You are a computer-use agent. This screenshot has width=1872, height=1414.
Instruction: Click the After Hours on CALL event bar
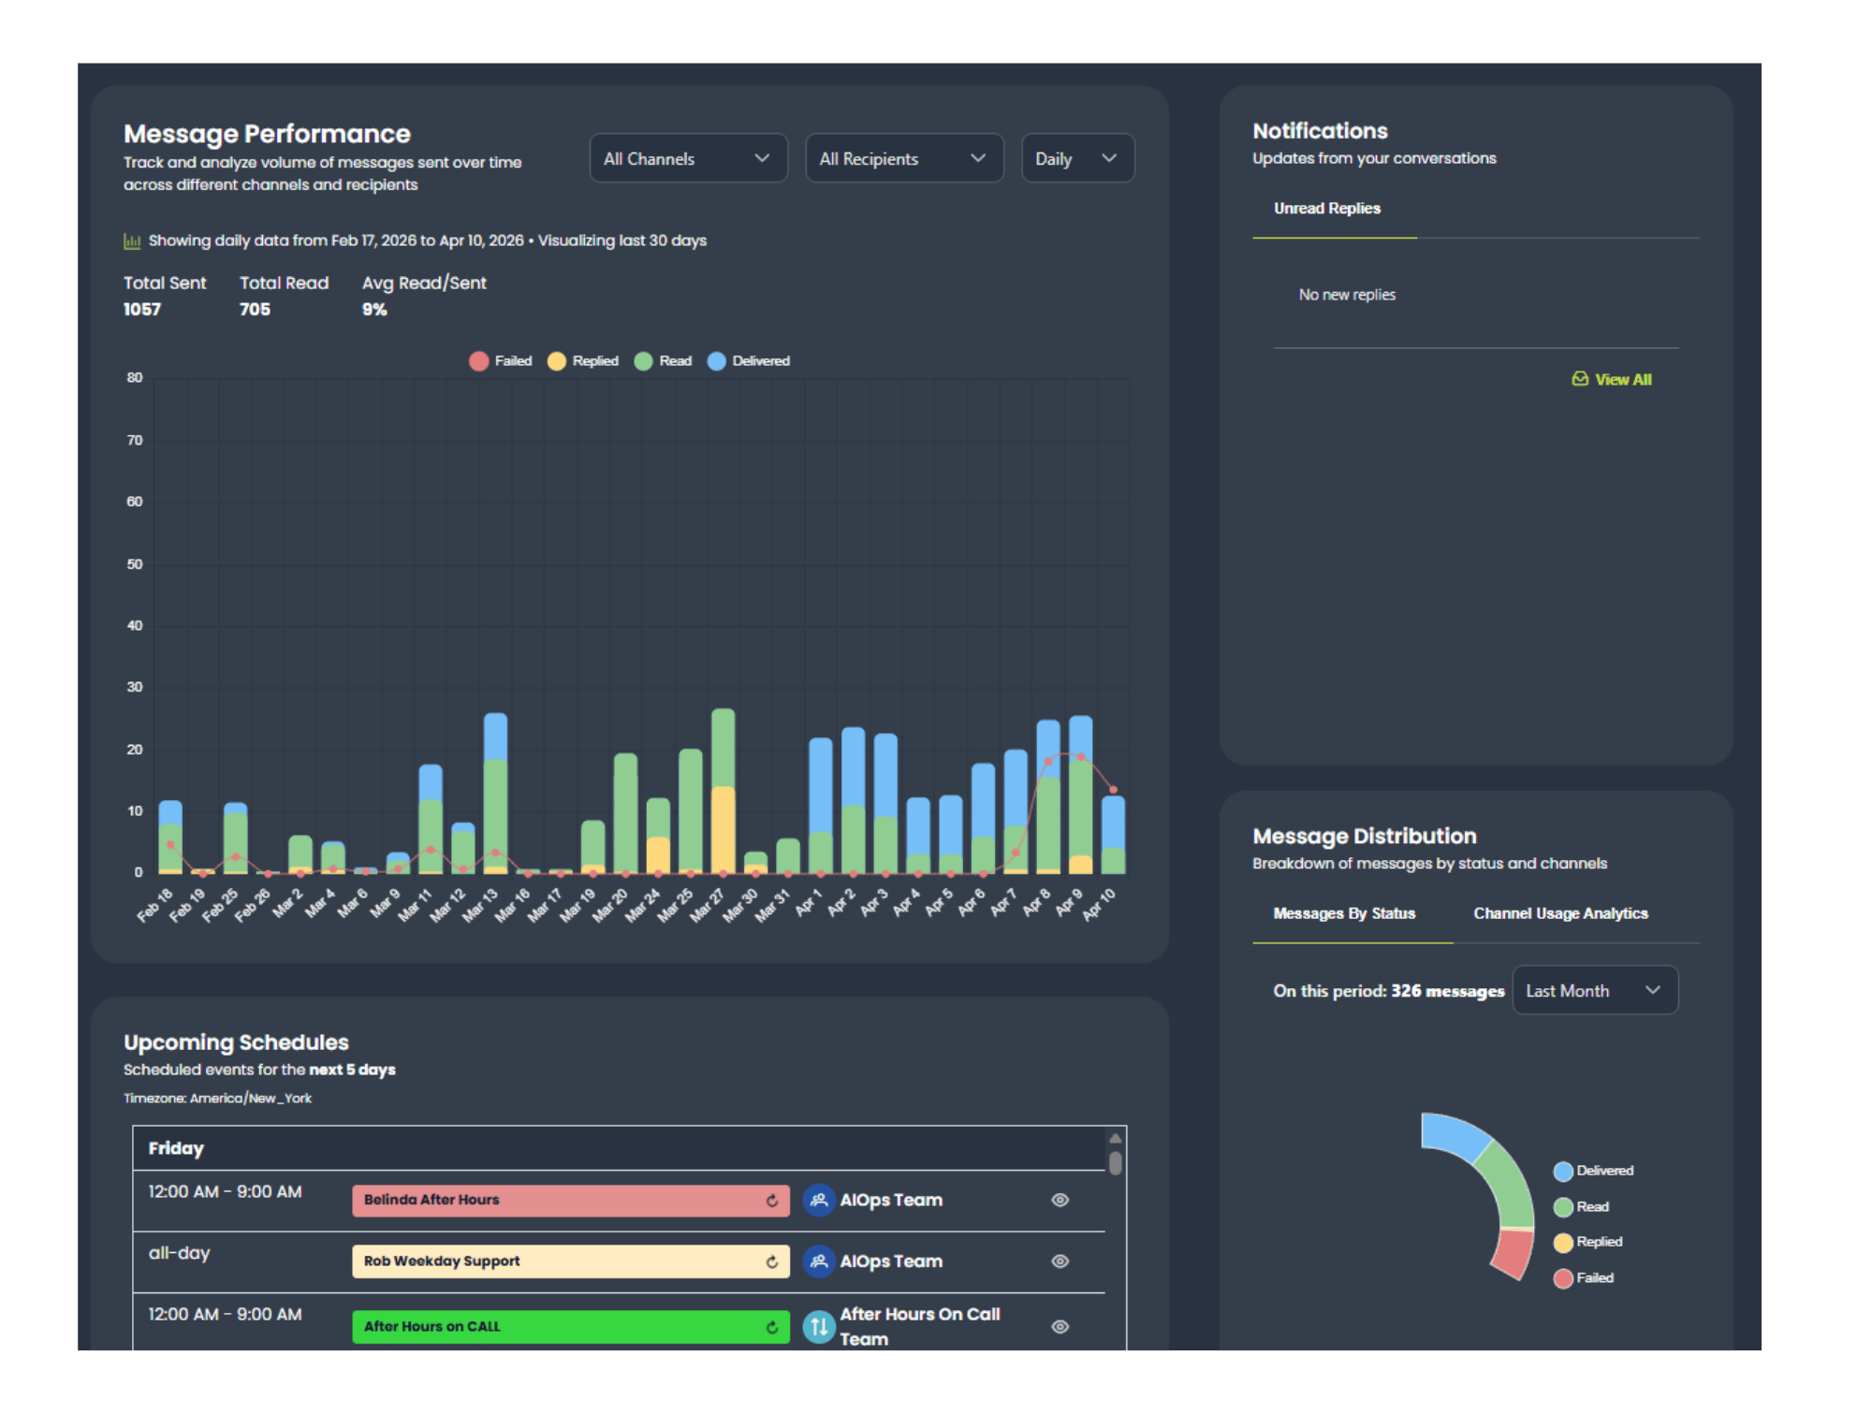click(x=570, y=1327)
